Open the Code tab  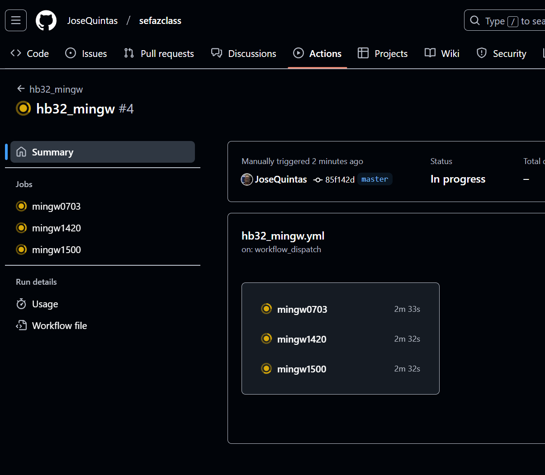point(30,53)
